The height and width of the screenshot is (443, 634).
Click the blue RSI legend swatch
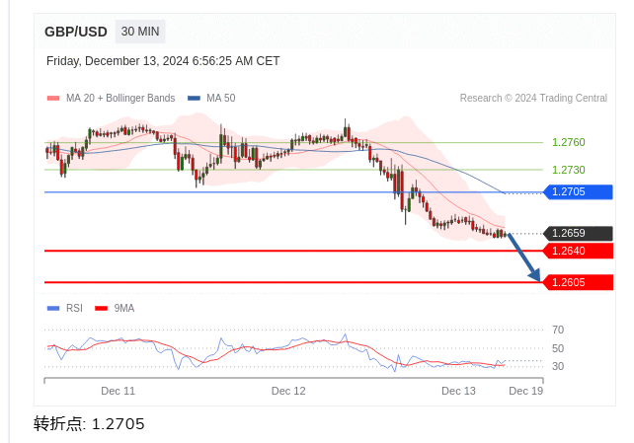click(53, 309)
